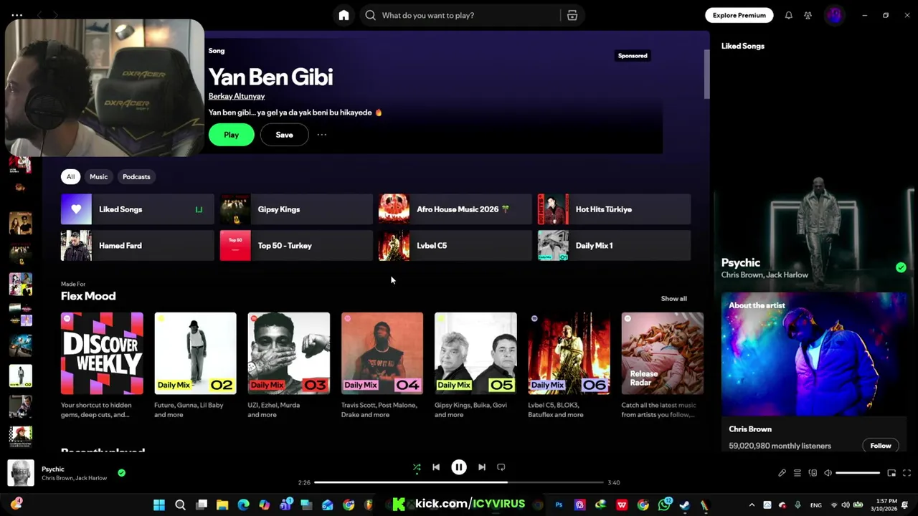Open the Liked Songs shortcut tile
The image size is (918, 516).
tap(138, 209)
